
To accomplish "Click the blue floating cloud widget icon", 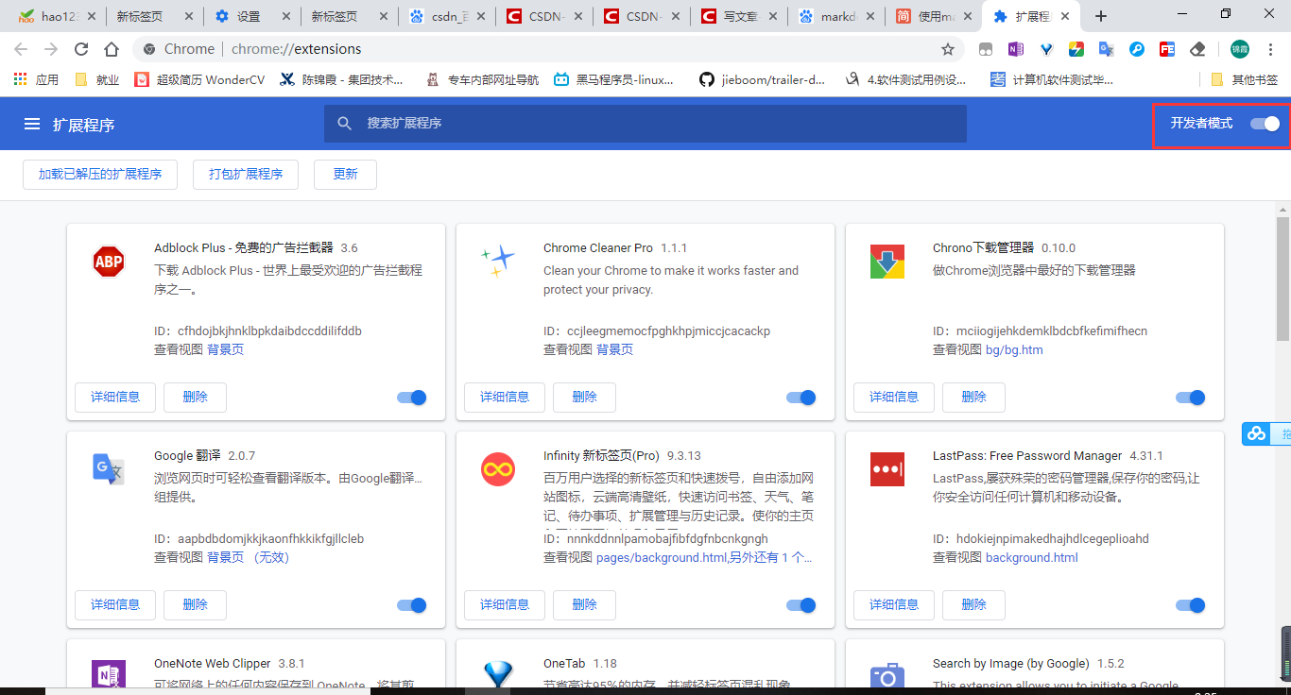I will point(1256,433).
